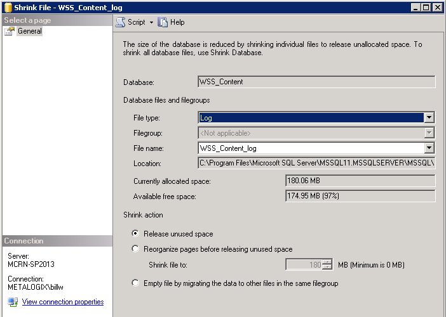Click the Shrink action group label
This screenshot has height=317, width=446.
143,215
